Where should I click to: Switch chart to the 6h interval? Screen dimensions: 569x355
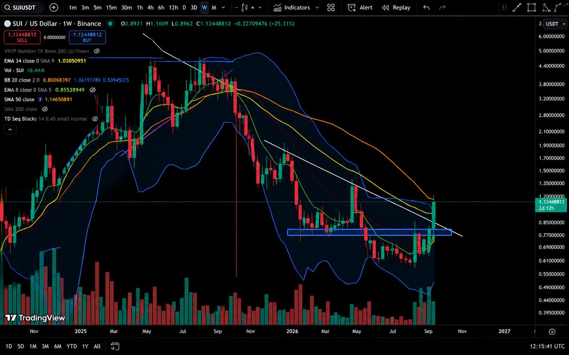click(x=161, y=8)
